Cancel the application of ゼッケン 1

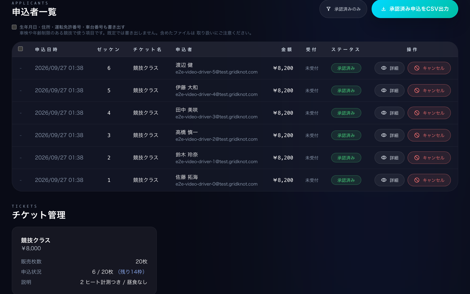[429, 180]
